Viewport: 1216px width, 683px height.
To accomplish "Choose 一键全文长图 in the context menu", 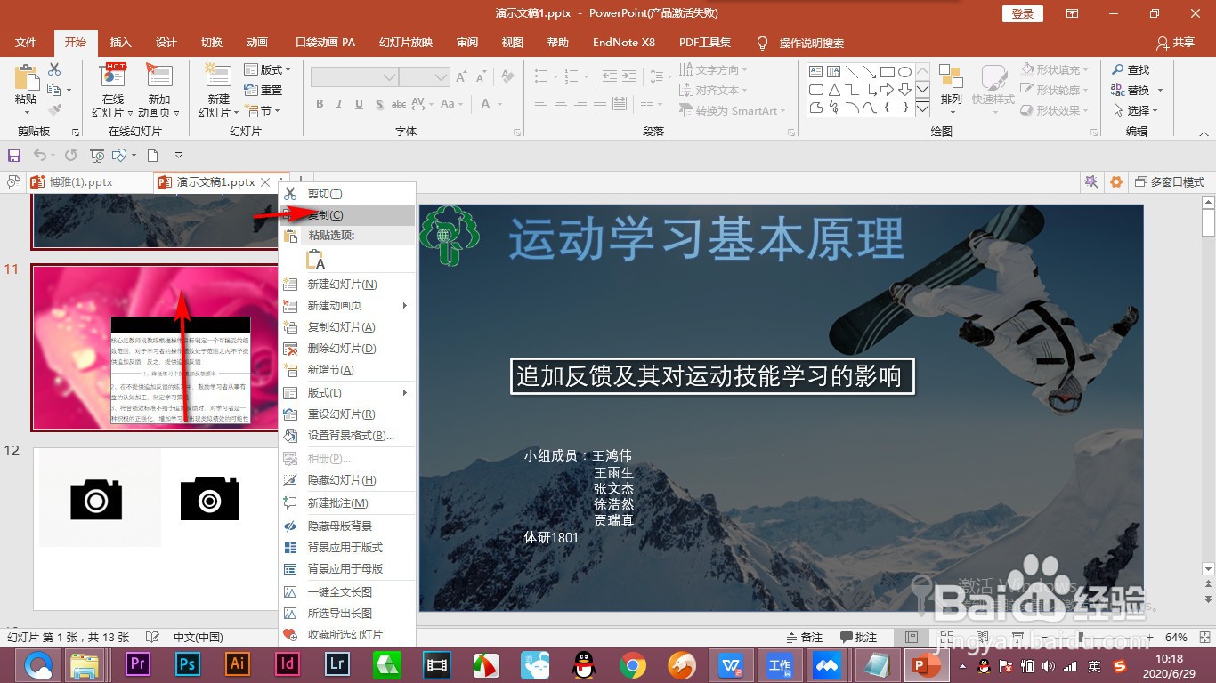I will point(347,592).
